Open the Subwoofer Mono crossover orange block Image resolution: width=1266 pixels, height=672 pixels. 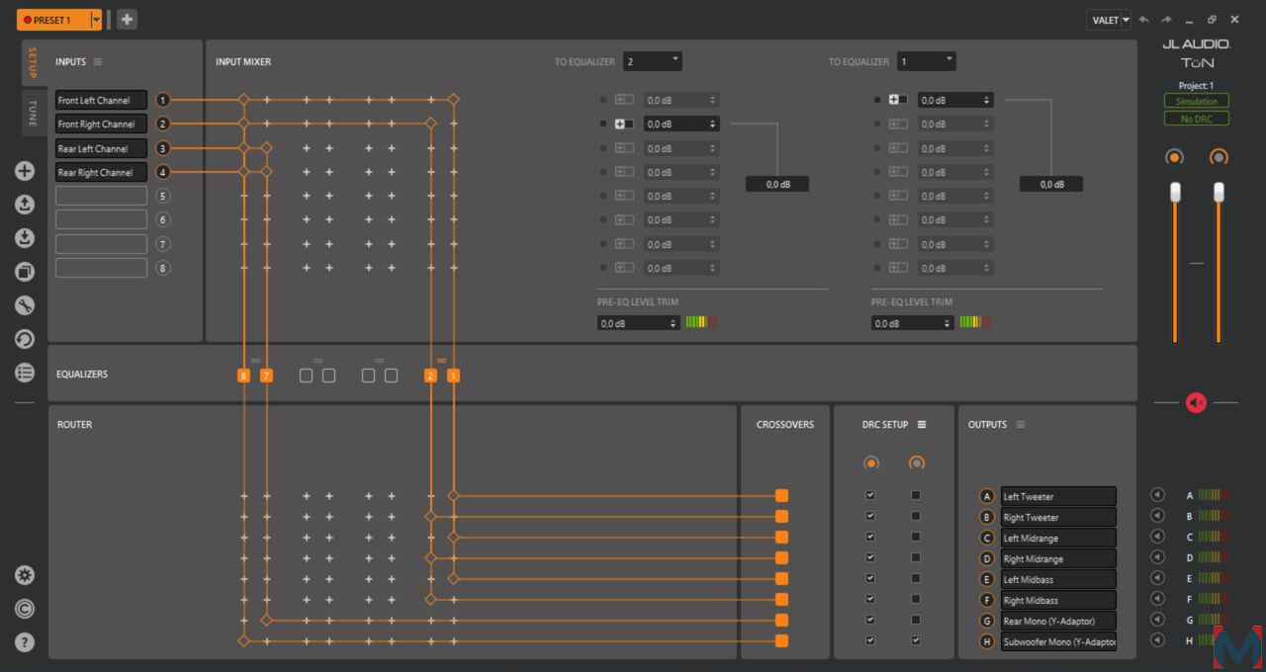click(x=781, y=641)
